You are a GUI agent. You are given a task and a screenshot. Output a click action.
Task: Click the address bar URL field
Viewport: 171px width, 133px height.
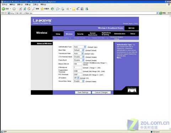[x=83, y=13]
